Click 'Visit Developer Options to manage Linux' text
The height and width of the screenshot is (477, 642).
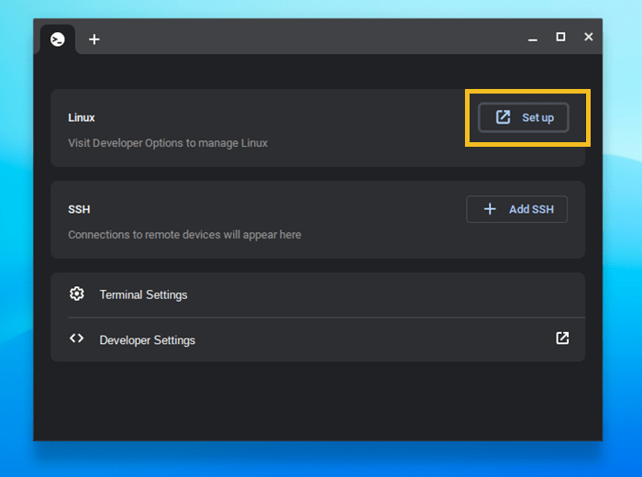click(x=168, y=143)
